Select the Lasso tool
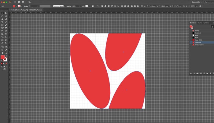The image size is (214, 123). [x=6, y=16]
